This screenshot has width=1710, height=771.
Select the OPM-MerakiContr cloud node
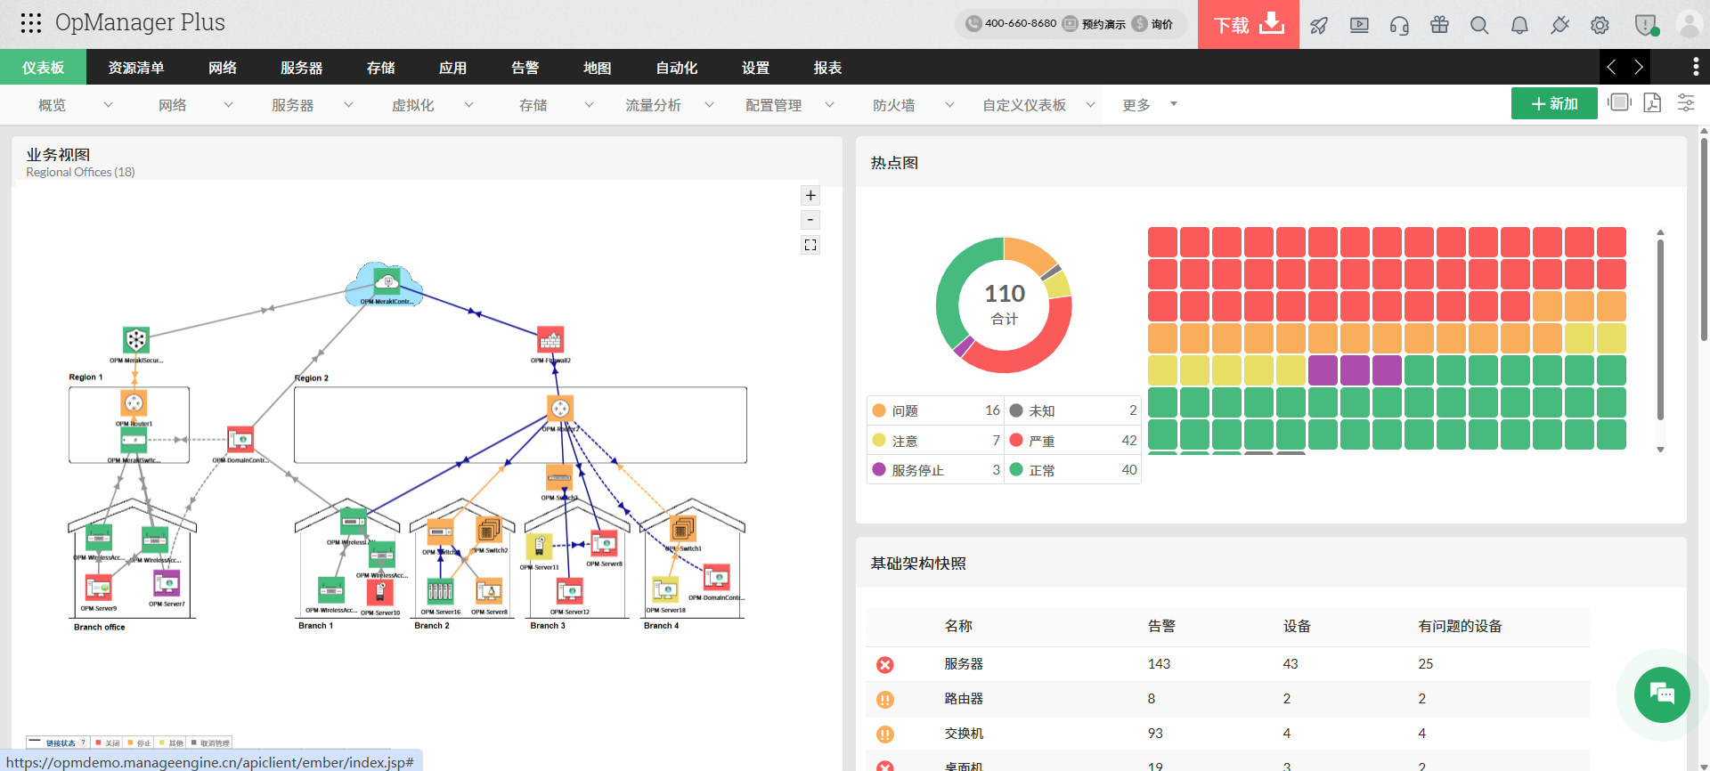[386, 283]
